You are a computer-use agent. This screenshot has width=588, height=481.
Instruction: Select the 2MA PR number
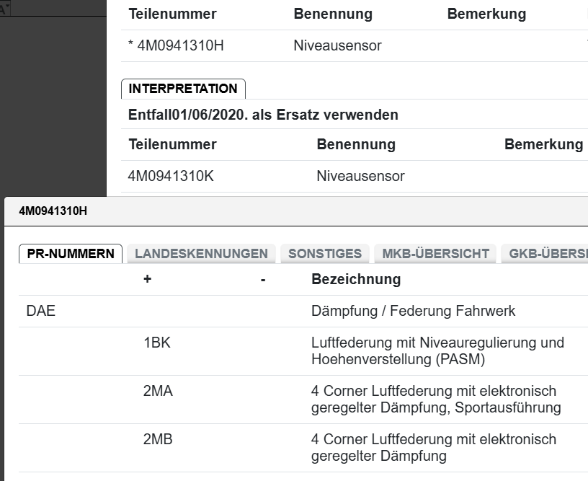[x=158, y=392]
